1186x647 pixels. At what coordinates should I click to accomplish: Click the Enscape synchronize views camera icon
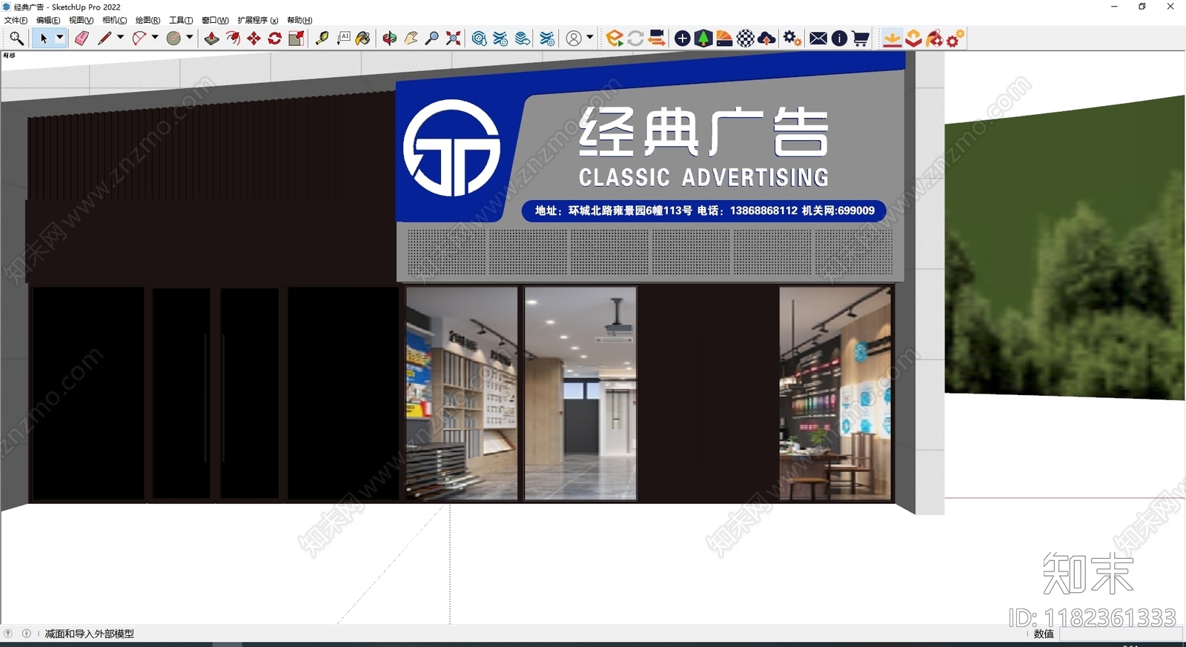(x=657, y=38)
